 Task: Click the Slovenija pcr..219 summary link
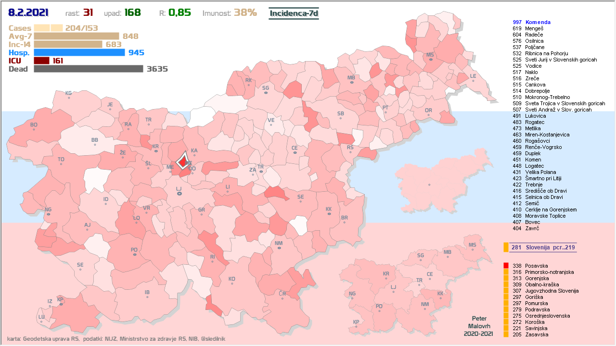click(x=543, y=247)
